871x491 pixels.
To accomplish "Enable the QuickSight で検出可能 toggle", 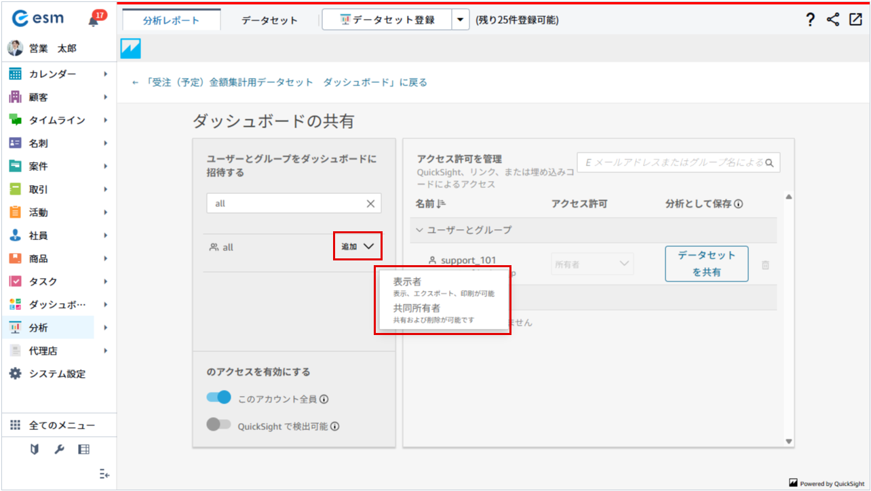I will click(x=219, y=425).
